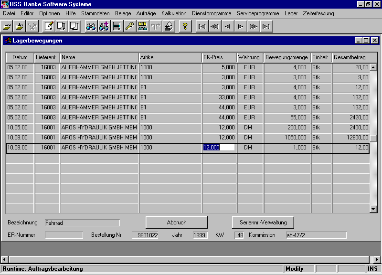The image size is (382, 275).
Task: Click the binoculars with plus icon
Action: pyautogui.click(x=104, y=26)
